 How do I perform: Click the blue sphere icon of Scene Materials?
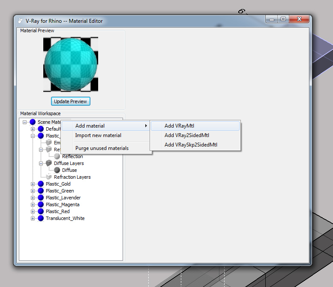[x=33, y=122]
